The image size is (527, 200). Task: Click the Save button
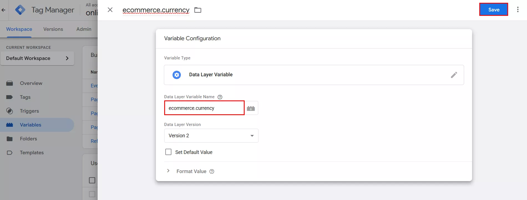point(493,10)
